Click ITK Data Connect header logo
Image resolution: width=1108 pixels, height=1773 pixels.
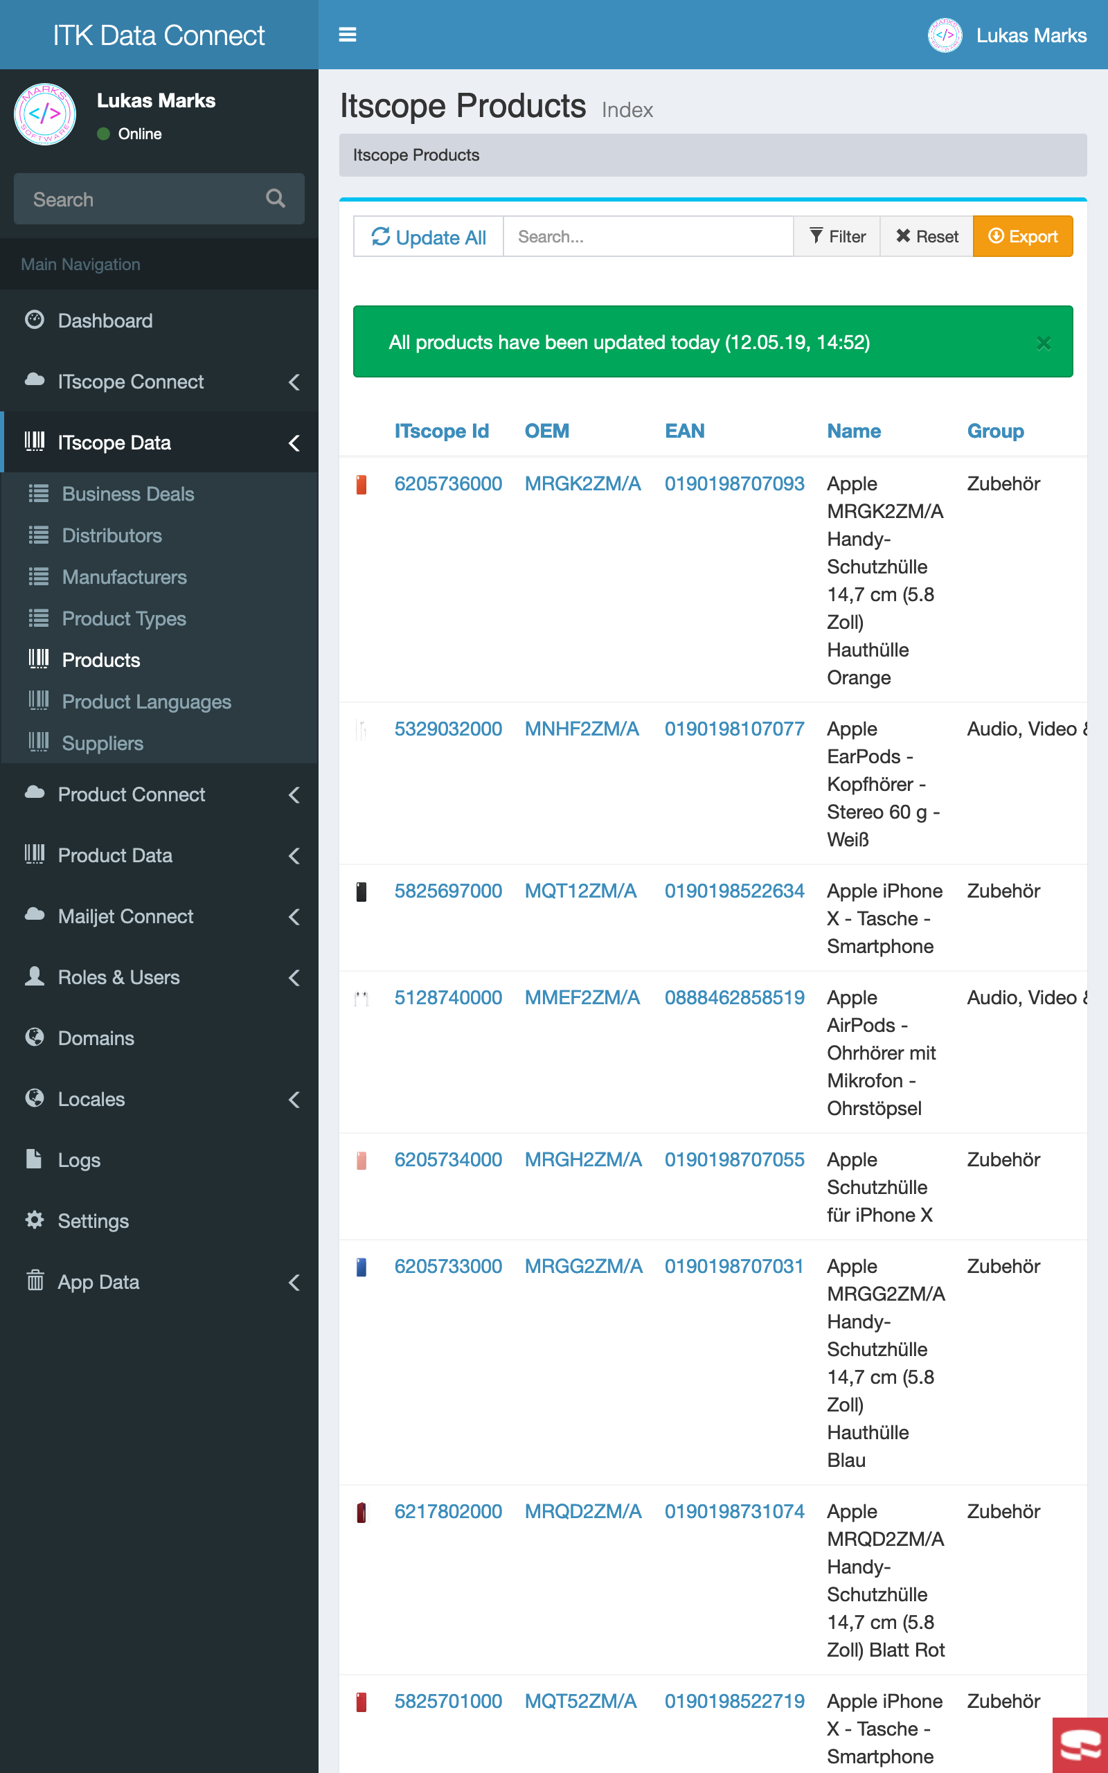(159, 35)
